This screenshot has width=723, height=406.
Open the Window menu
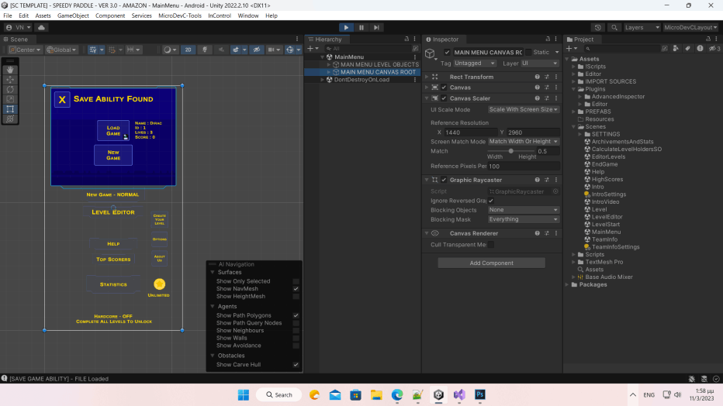pos(248,15)
